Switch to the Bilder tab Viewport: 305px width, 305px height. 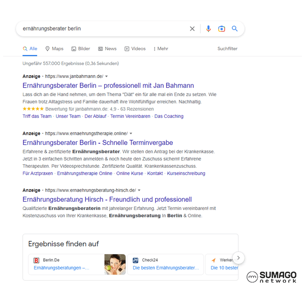click(81, 49)
